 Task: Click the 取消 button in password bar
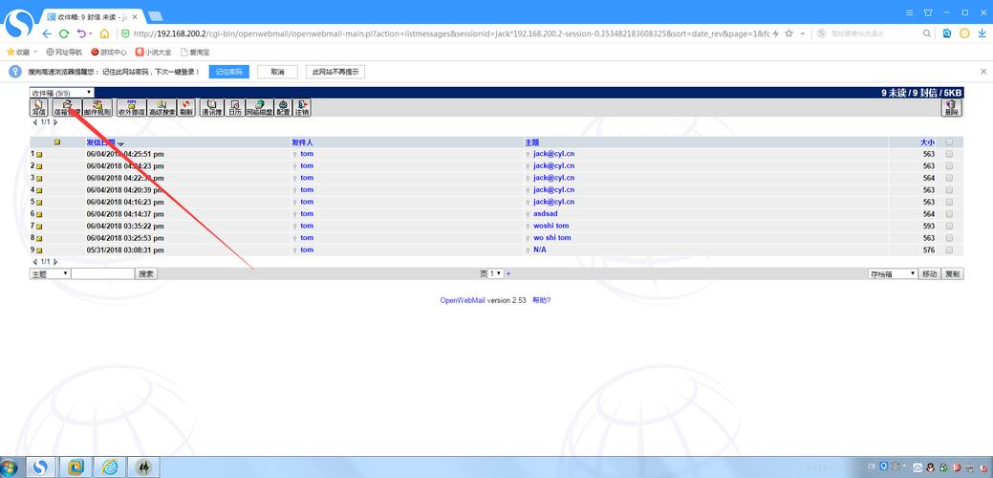[x=277, y=72]
